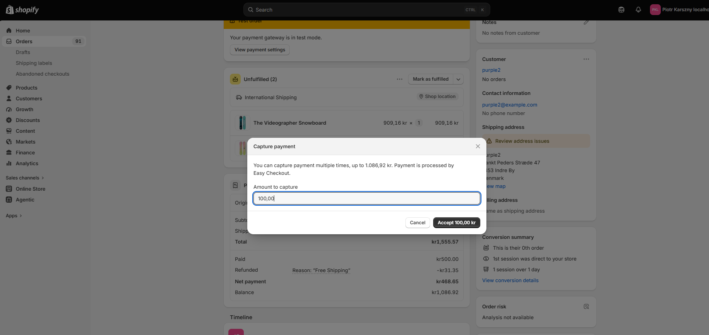This screenshot has width=709, height=335.
Task: Click Mark as fulfilled
Action: tap(430, 79)
